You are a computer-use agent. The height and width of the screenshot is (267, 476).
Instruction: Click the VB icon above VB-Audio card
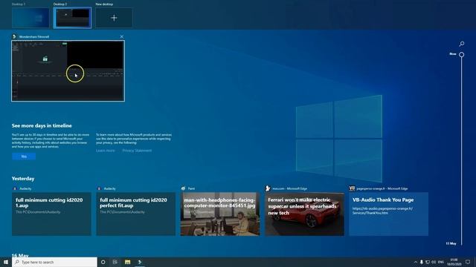352,188
